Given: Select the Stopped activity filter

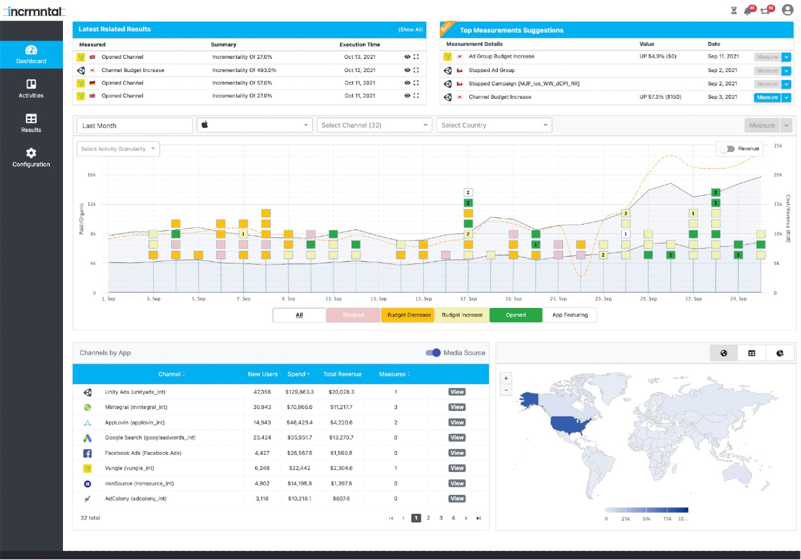Looking at the screenshot, I should (353, 315).
